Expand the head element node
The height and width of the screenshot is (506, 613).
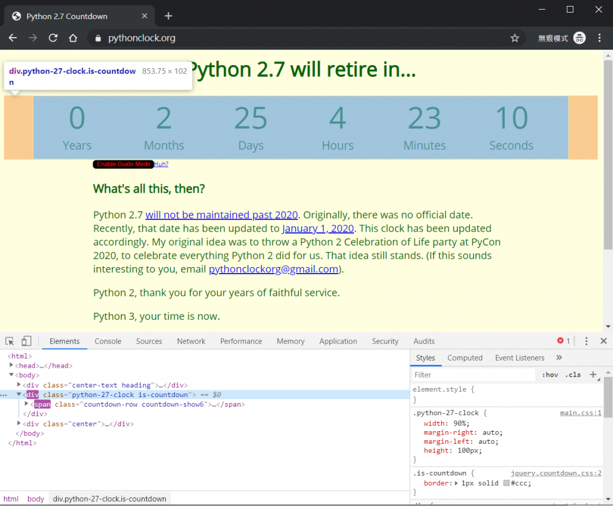[x=11, y=365]
